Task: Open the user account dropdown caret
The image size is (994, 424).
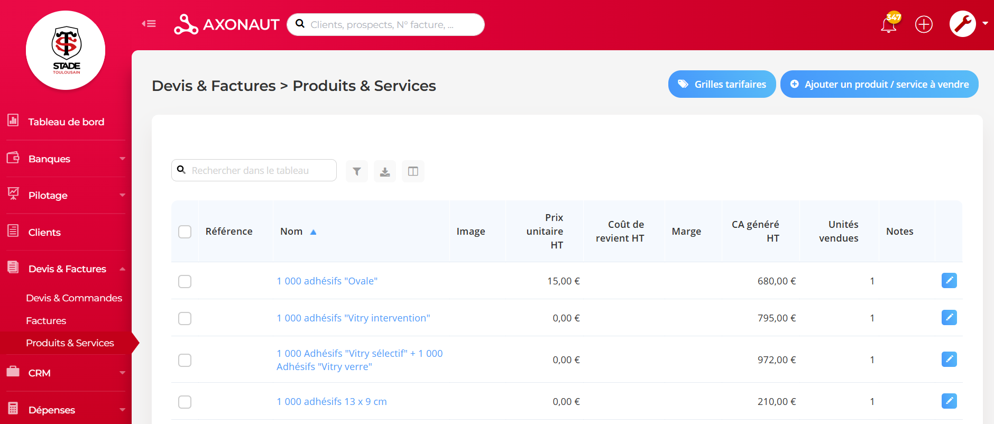Action: [985, 24]
